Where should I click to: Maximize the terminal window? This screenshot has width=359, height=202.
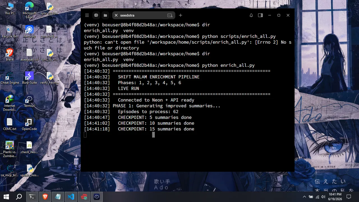click(x=279, y=15)
